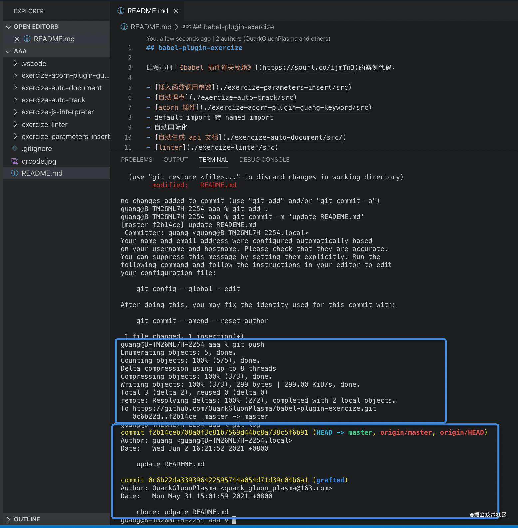Image resolution: width=518 pixels, height=528 pixels.
Task: Open ./exercize-auto-document/src/ link
Action: coord(284,137)
